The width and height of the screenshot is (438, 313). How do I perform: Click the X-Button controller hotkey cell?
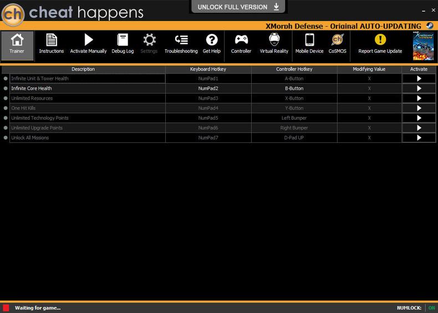[x=294, y=98]
